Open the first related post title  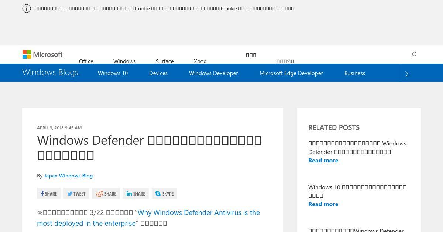357,147
